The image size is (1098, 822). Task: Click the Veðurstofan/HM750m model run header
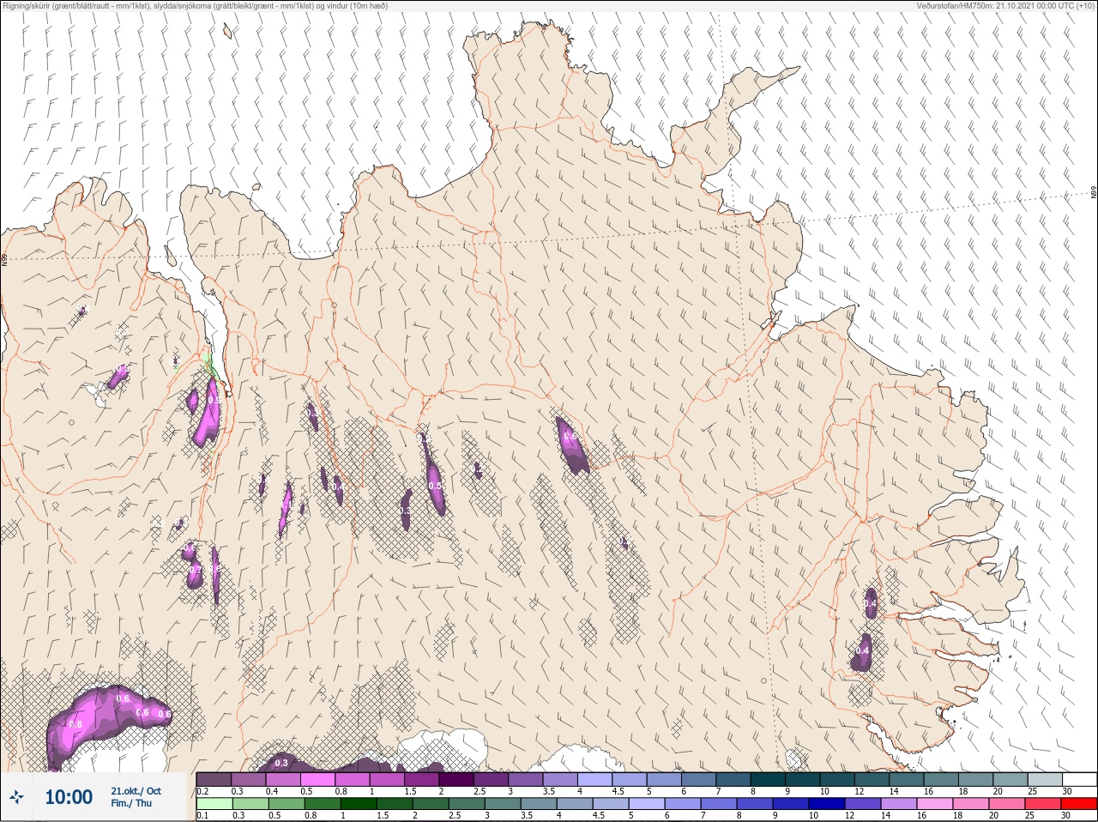tap(1005, 6)
